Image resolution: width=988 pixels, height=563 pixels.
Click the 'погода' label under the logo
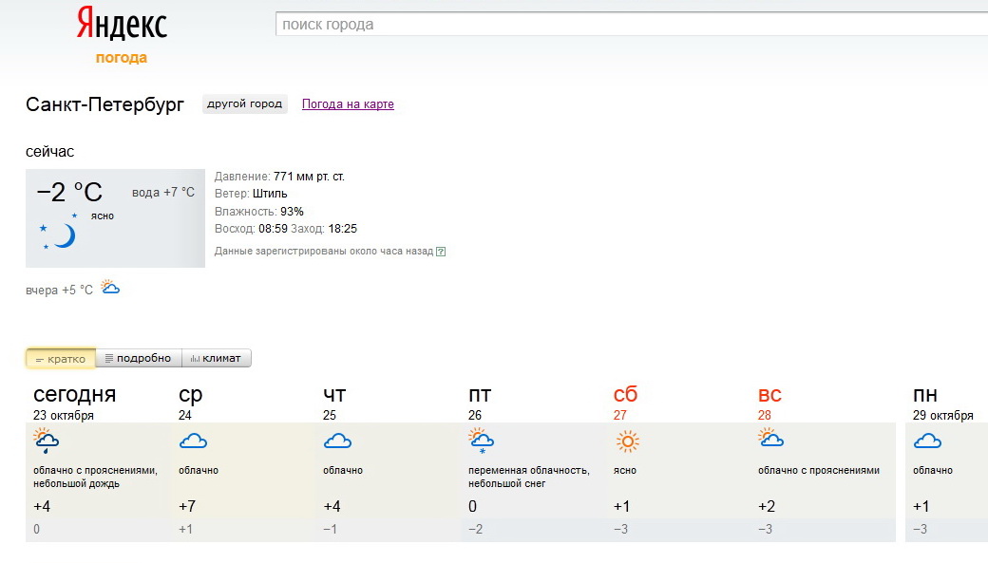click(x=122, y=58)
